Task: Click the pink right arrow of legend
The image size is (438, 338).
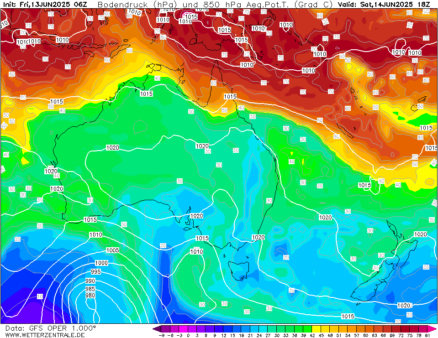Action: pos(432,328)
